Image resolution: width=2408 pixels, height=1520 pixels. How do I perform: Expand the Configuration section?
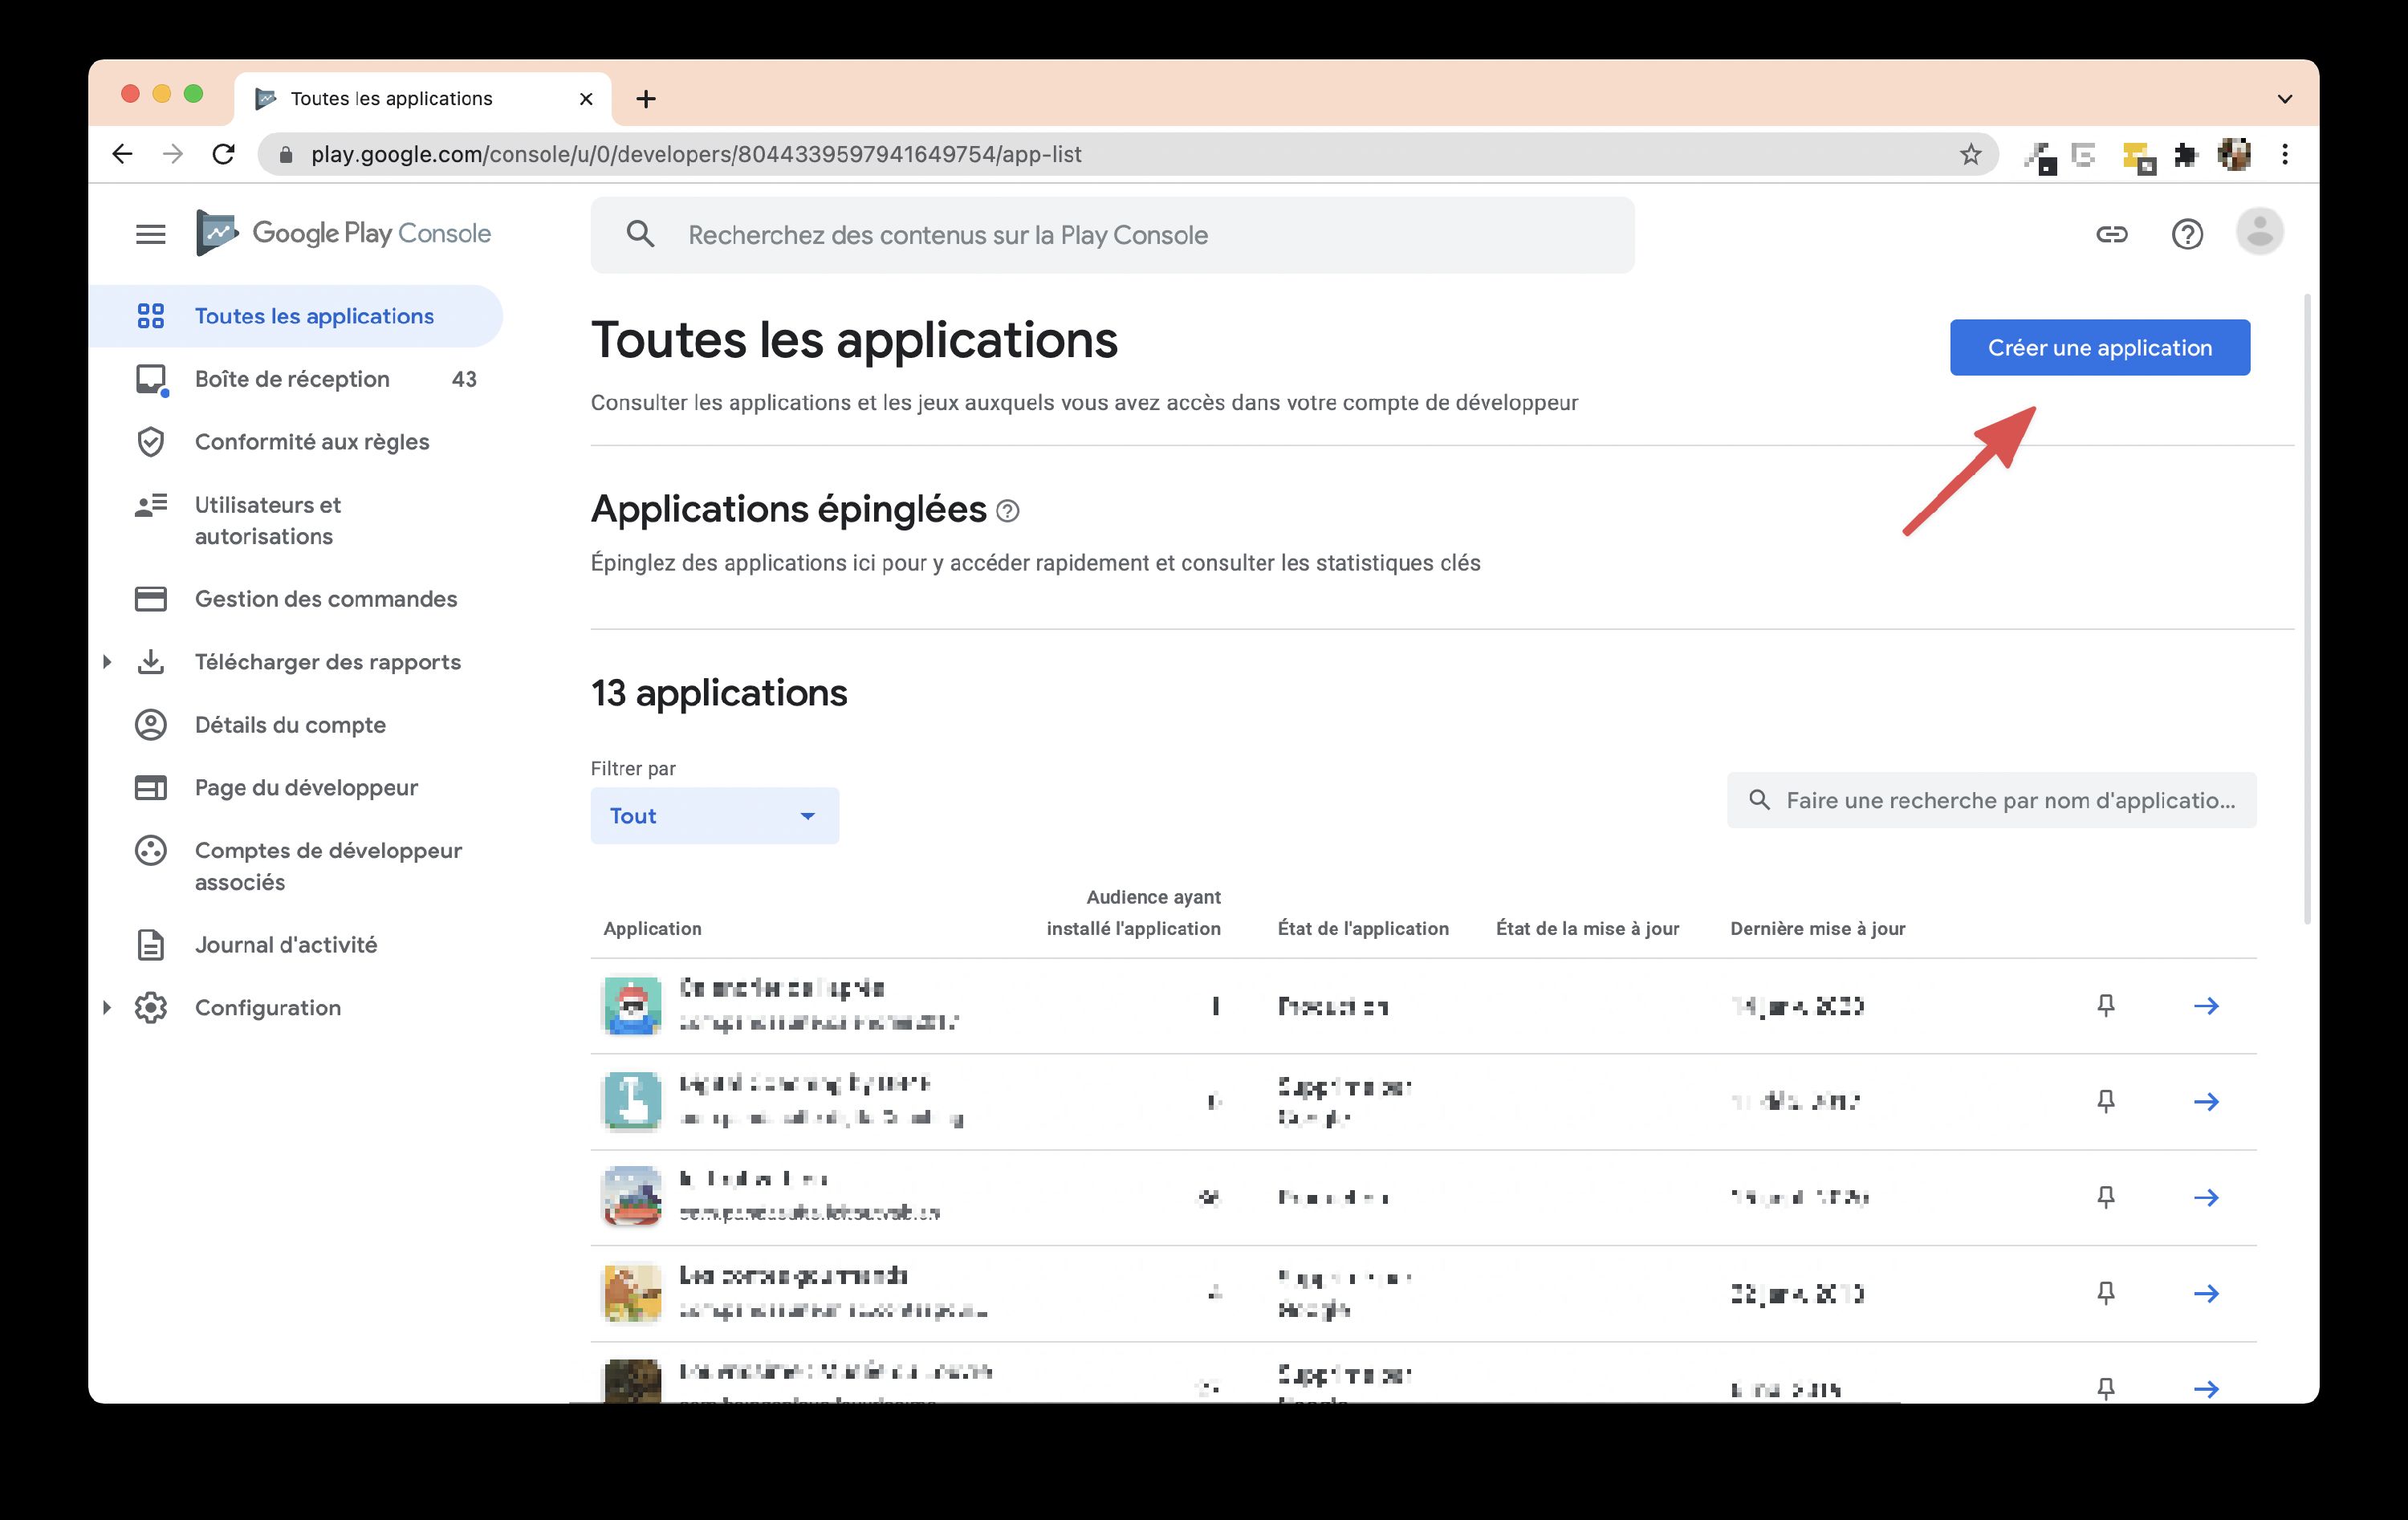coord(108,1007)
